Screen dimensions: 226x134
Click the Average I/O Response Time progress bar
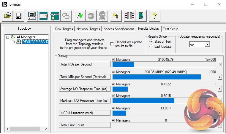point(164,89)
